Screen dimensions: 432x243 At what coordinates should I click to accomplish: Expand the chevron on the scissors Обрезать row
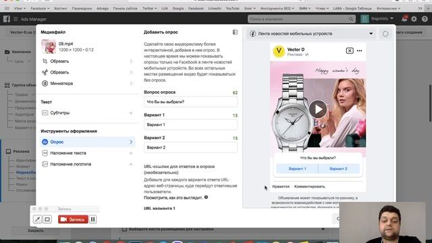coord(131,72)
